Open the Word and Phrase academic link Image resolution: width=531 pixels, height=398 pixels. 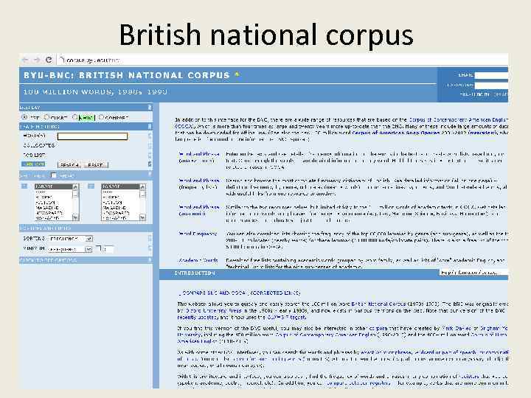[x=199, y=210]
